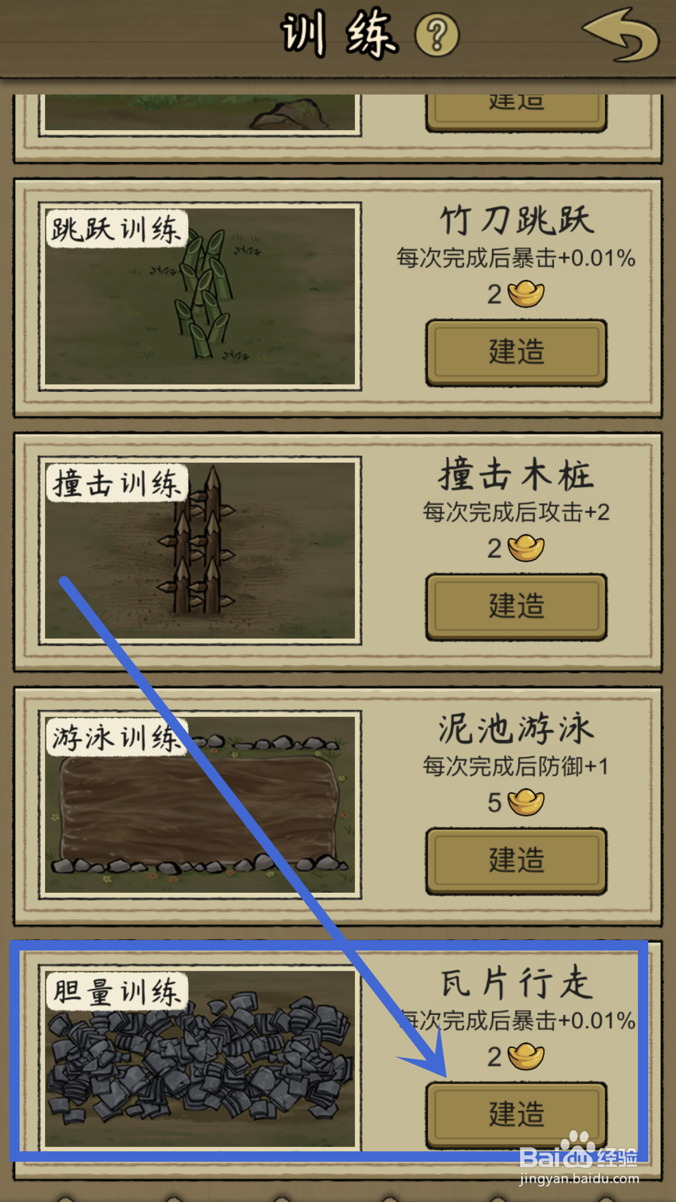This screenshot has height=1202, width=676.
Task: Click the question mark help icon
Action: (x=437, y=35)
